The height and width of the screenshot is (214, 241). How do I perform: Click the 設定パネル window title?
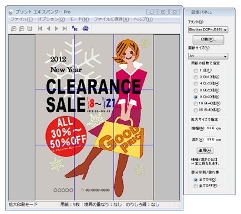tap(202, 12)
